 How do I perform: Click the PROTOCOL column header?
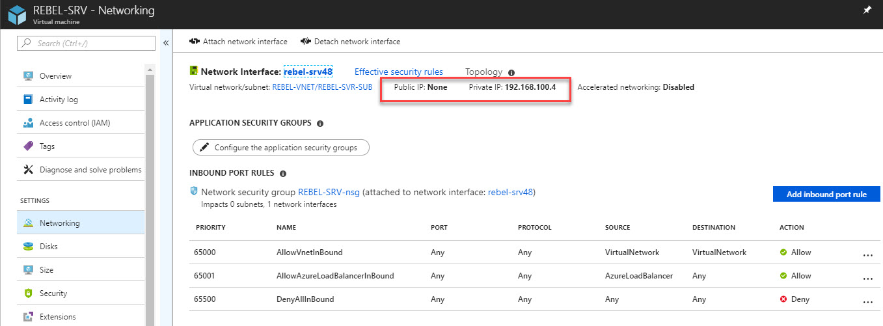coord(535,228)
